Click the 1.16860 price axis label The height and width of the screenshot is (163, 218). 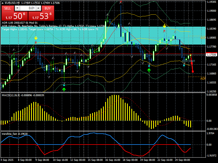pos(212,73)
